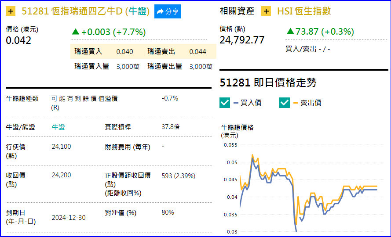Select the 51281 恆指瑞通四乙牛D title
The width and height of the screenshot is (391, 237).
point(85,11)
